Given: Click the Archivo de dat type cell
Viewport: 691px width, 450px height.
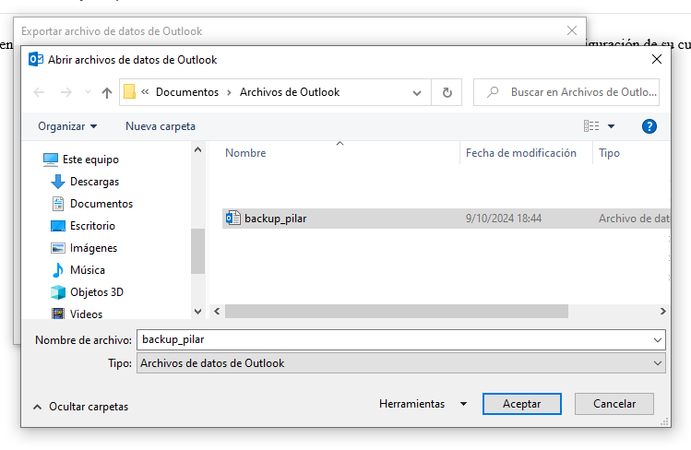Looking at the screenshot, I should click(634, 219).
